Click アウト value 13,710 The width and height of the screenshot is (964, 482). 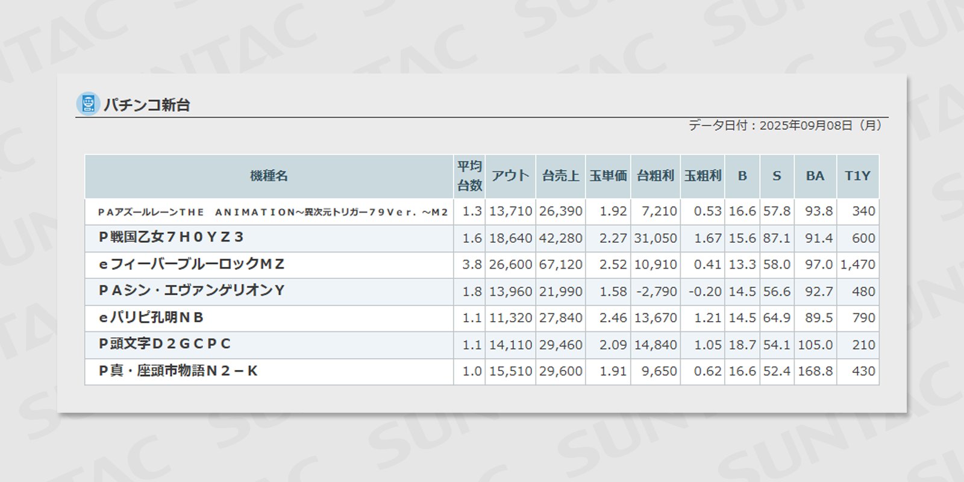510,211
